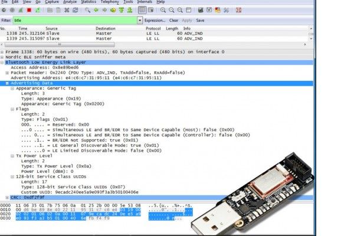The height and width of the screenshot is (236, 354).
Task: Open the capture options toolbar icon
Action: point(12,10)
